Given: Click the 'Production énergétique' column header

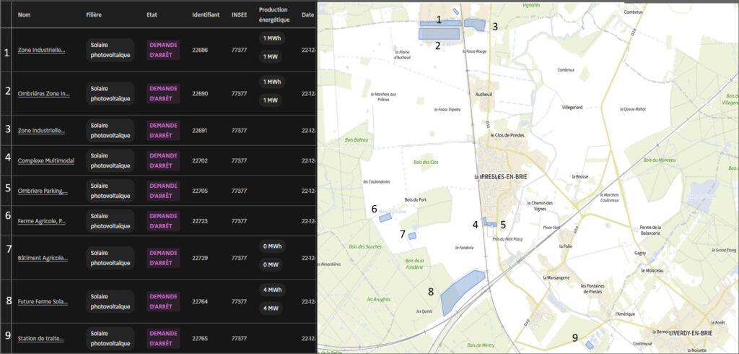Looking at the screenshot, I should point(273,14).
